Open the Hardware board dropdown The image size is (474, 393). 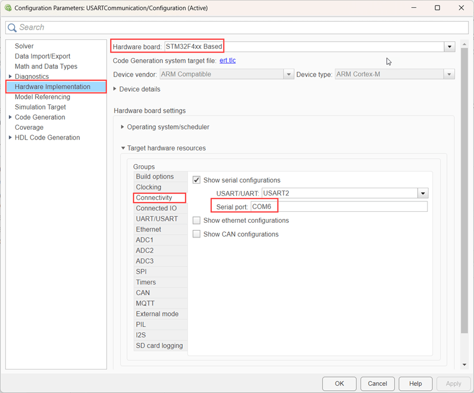tap(449, 47)
